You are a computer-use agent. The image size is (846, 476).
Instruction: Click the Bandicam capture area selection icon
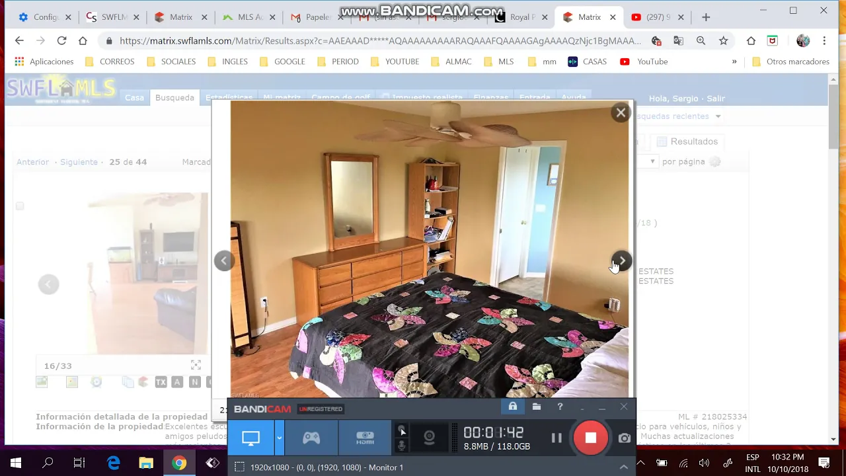tap(239, 467)
